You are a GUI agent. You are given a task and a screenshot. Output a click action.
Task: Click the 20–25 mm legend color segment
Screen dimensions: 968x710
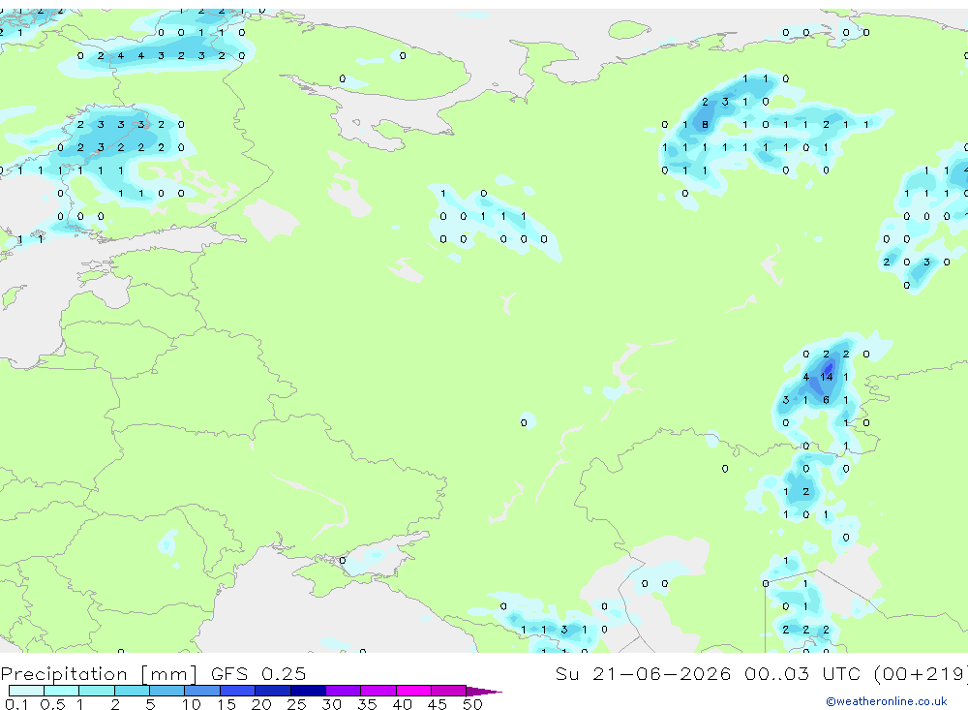click(273, 691)
